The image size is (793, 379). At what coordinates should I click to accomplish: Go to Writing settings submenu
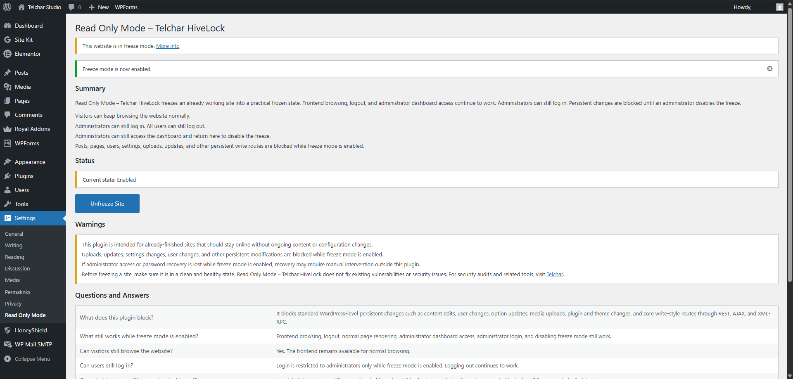14,245
